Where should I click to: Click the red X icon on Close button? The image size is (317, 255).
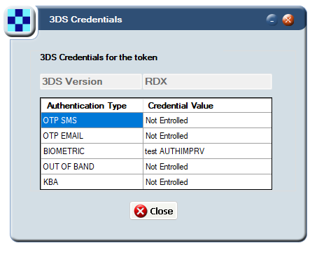tap(141, 211)
